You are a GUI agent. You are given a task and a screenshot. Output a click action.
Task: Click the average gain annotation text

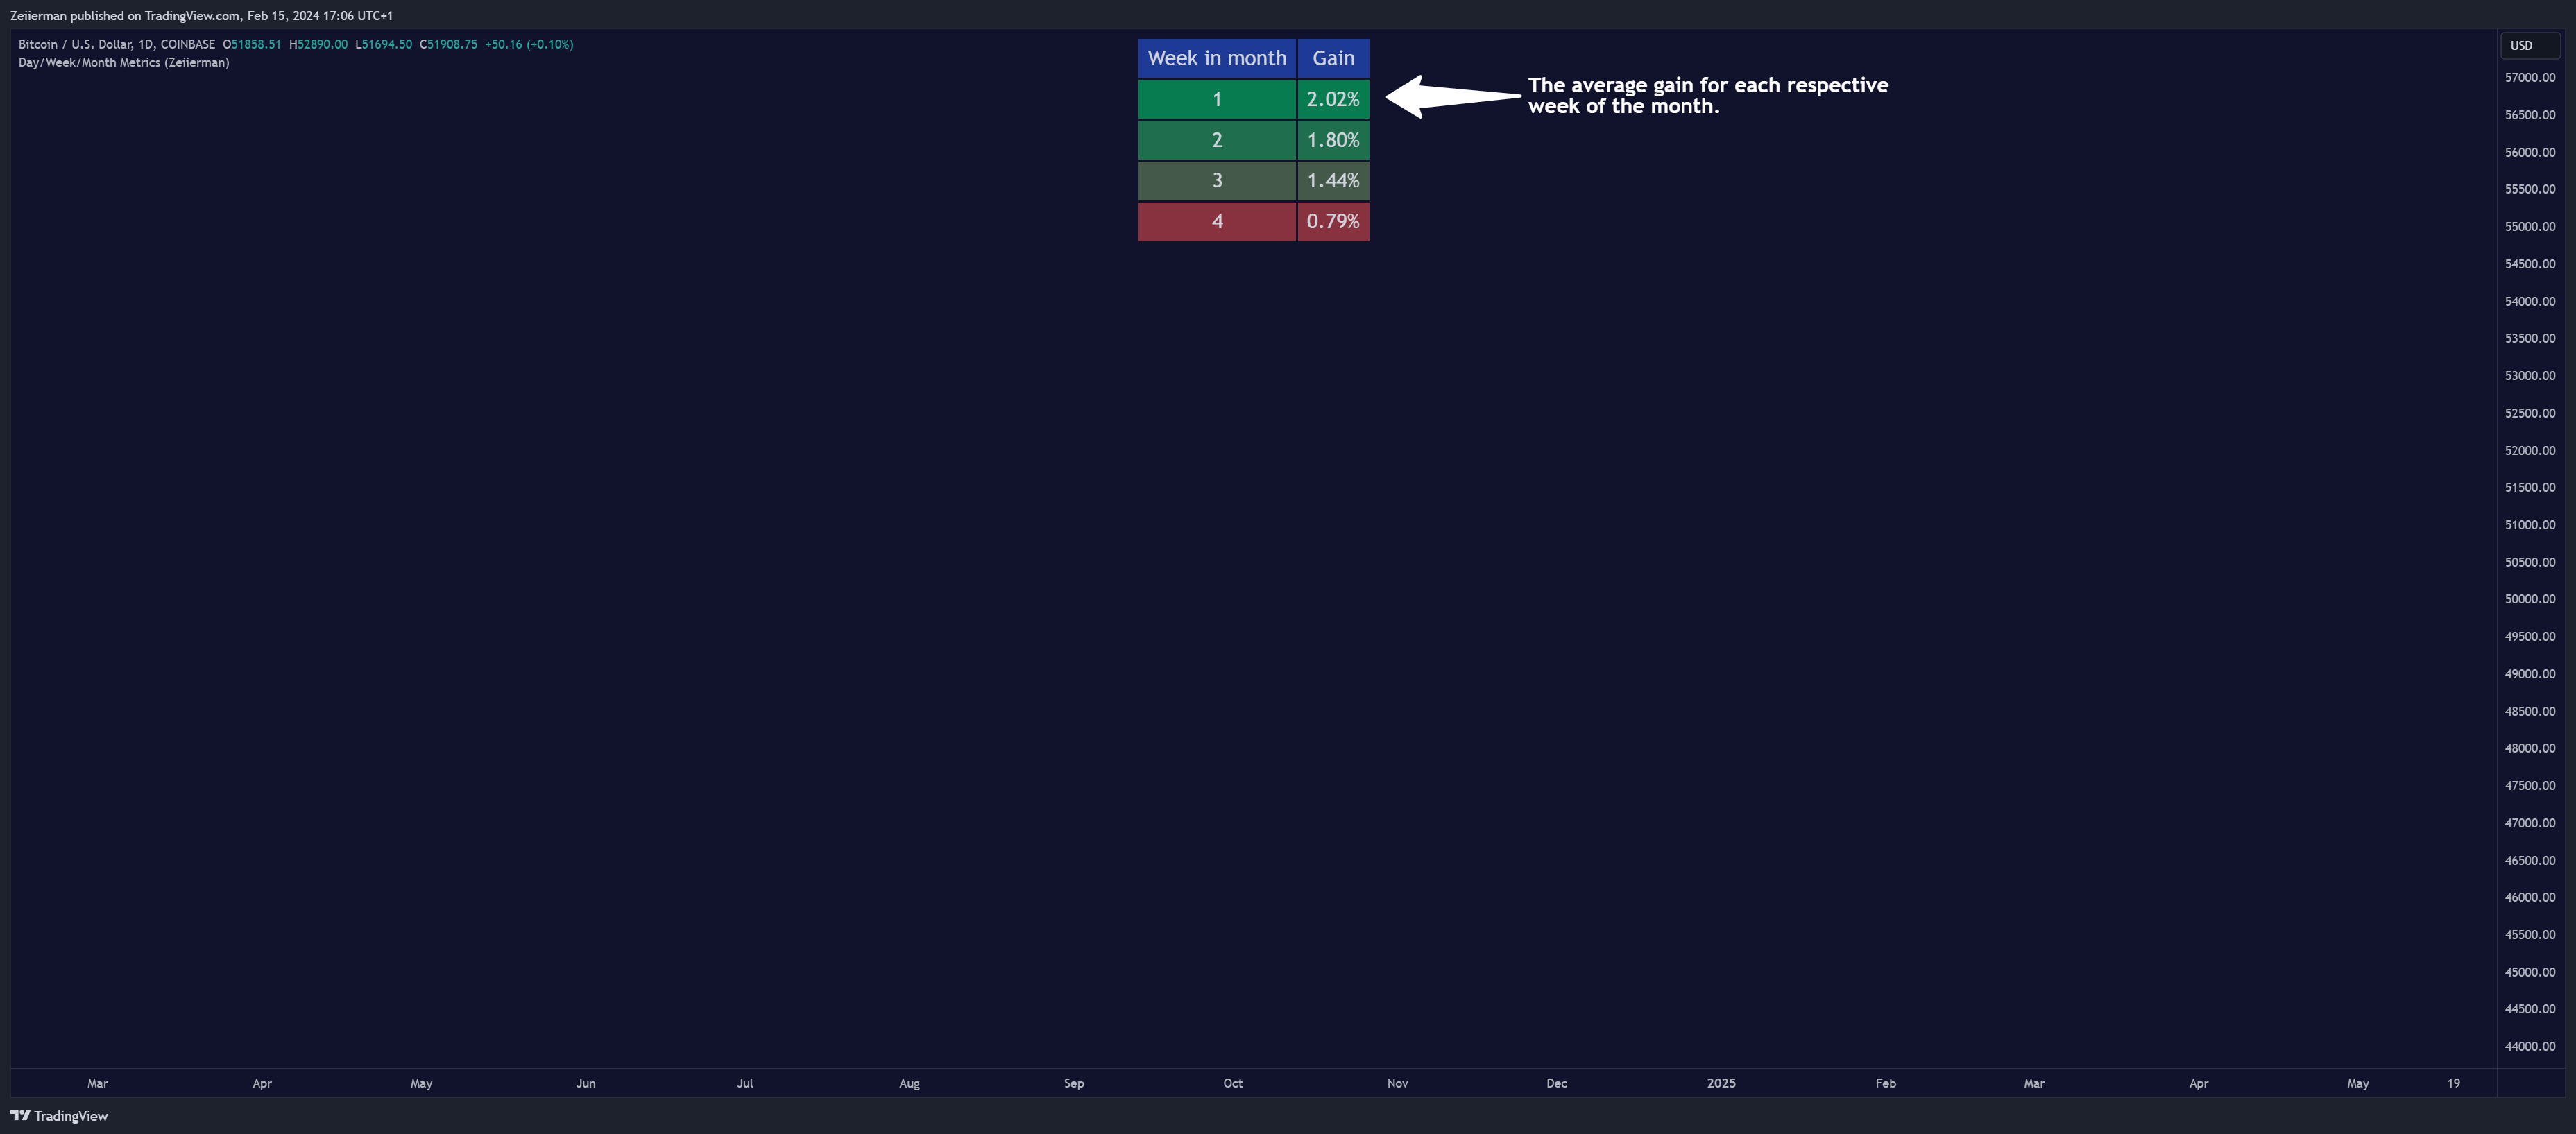pos(1708,96)
